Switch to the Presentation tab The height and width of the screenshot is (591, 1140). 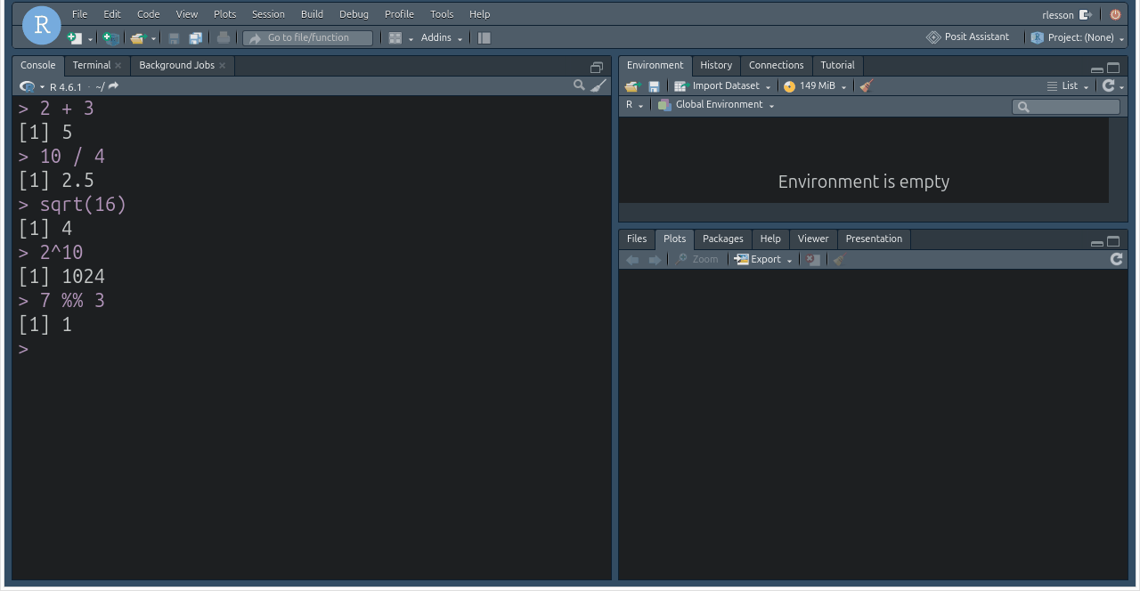(874, 239)
